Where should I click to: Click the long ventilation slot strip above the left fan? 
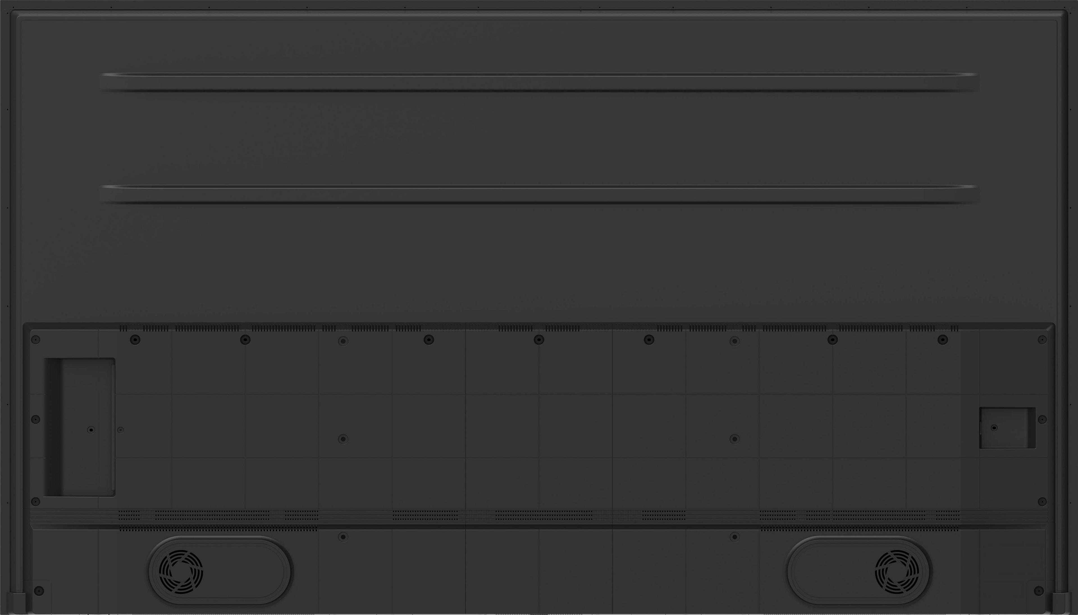[218, 528]
